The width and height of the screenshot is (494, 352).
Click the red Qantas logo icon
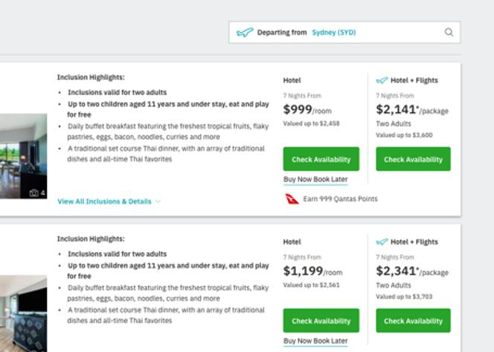292,199
